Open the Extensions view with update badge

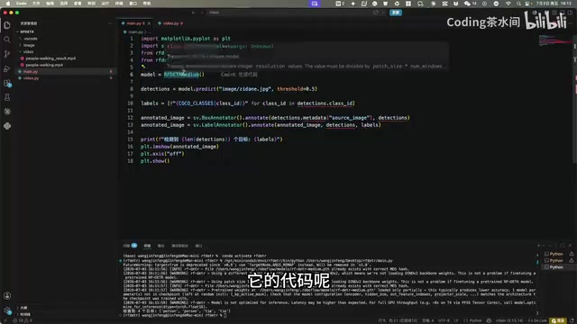[7, 83]
